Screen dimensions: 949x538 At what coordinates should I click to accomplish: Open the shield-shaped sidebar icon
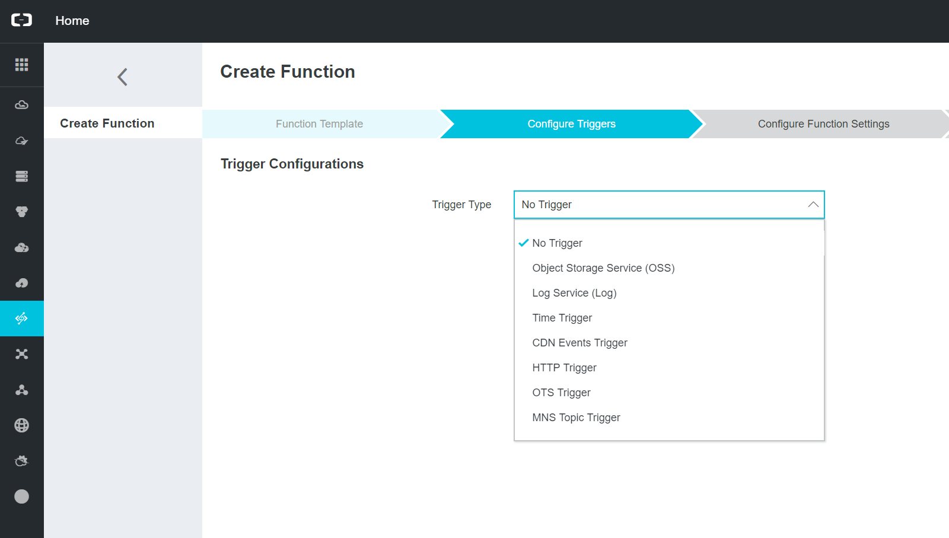point(21,212)
